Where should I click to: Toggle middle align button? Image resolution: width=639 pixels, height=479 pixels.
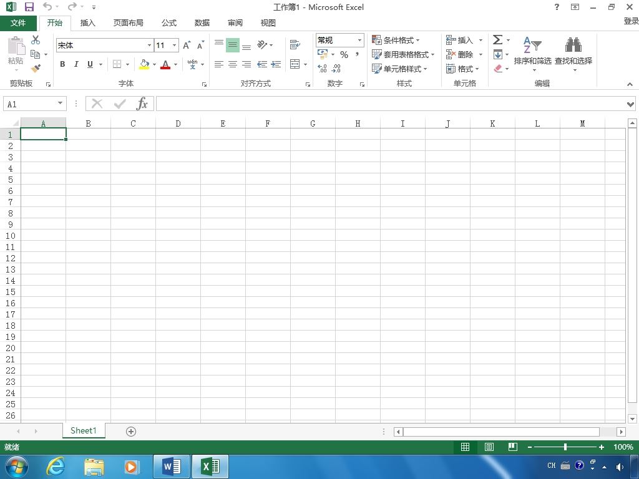(x=233, y=45)
